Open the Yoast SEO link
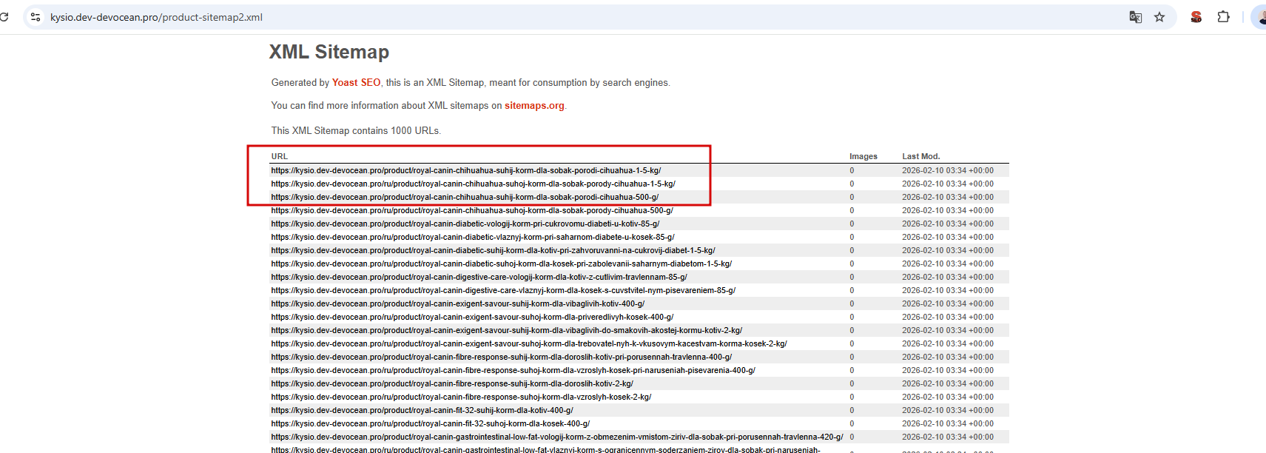Viewport: 1266px width, 453px height. point(356,83)
